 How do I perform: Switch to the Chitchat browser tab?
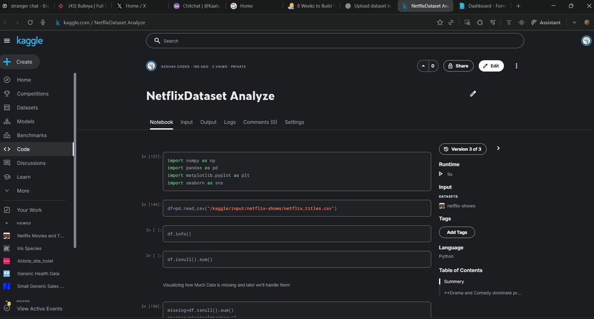tap(197, 6)
